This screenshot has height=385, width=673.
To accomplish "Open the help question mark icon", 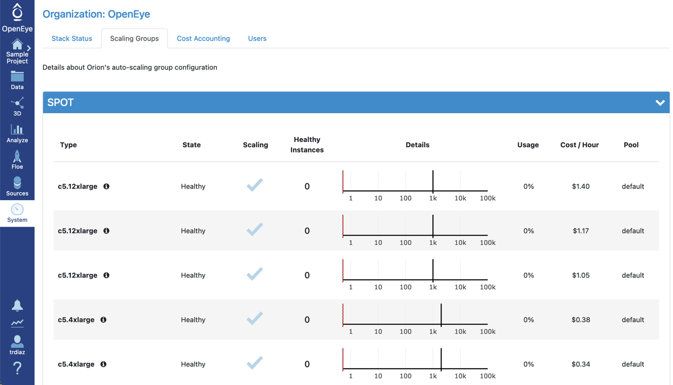I will [17, 368].
